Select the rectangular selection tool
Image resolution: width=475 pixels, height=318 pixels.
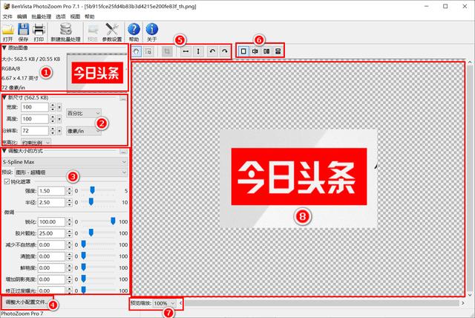pyautogui.click(x=148, y=51)
